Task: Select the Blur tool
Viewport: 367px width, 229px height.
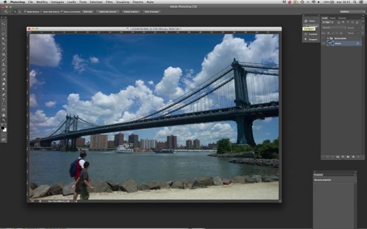Action: [4, 84]
